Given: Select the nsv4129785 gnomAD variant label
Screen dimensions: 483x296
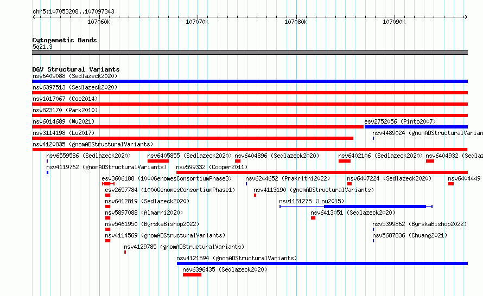Looking at the screenshot, I should click(x=184, y=247).
